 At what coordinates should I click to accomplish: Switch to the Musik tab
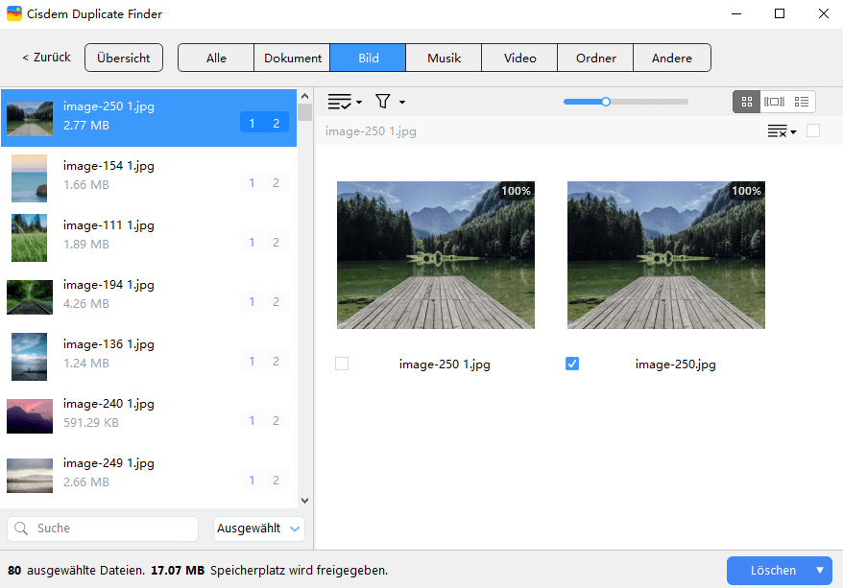[444, 58]
